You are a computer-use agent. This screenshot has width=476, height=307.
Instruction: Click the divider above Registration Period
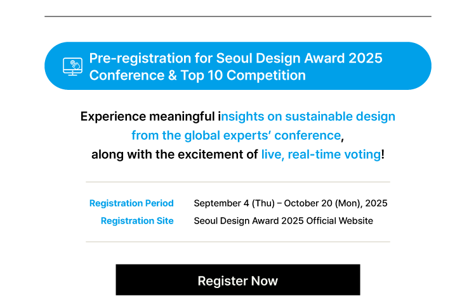click(x=238, y=182)
